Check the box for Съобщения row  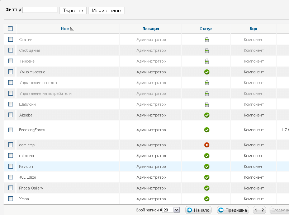click(10, 50)
